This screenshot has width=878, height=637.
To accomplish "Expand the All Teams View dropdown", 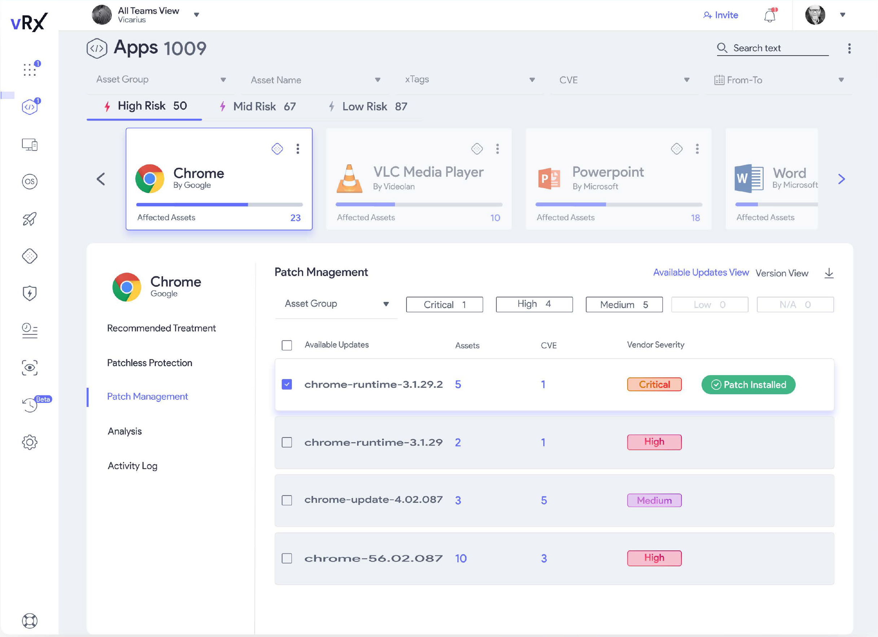I will (x=196, y=15).
